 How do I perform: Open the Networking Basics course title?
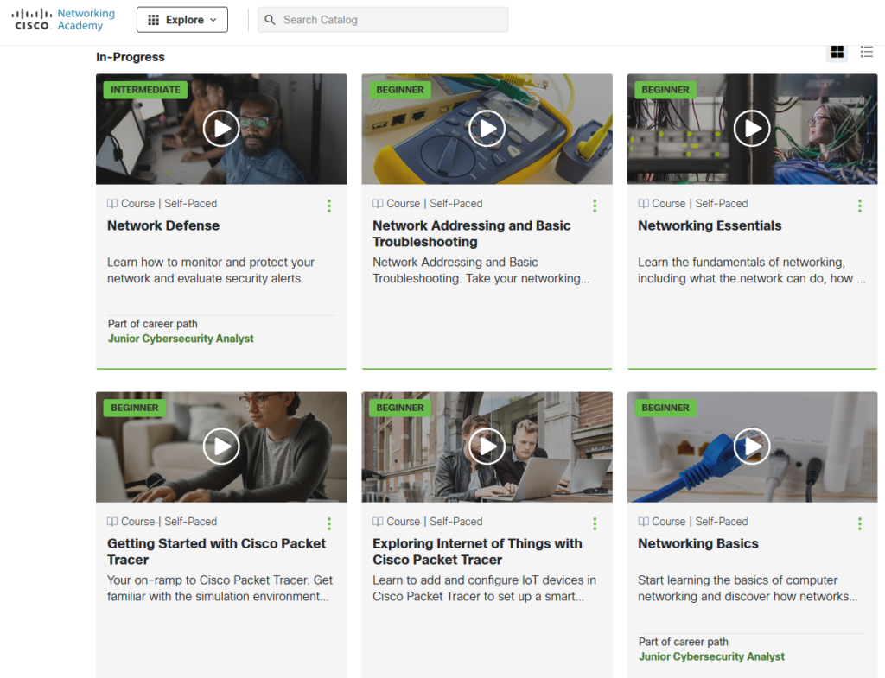click(698, 544)
